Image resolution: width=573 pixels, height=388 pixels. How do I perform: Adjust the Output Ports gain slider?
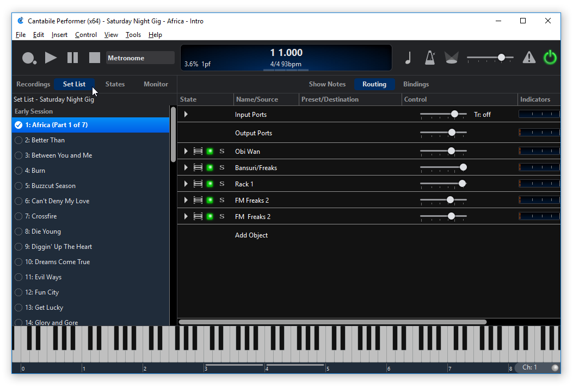(443, 133)
